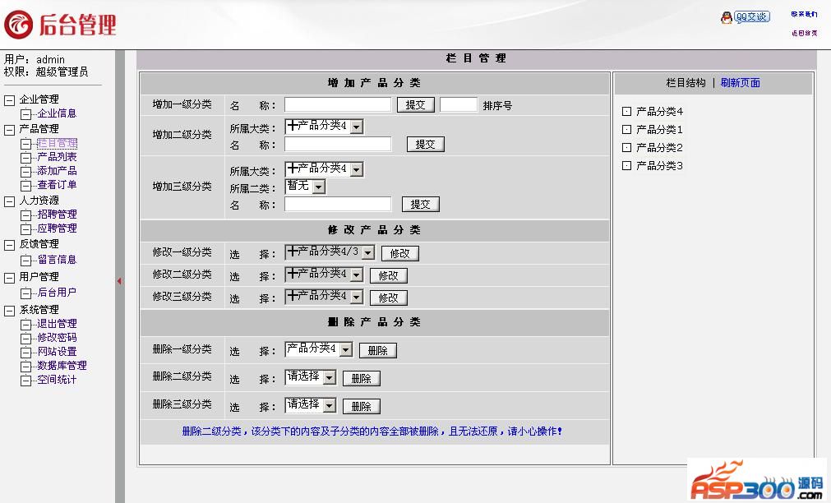The width and height of the screenshot is (831, 503).
Task: Click the box icon beside 产品分类2 in tree
Action: (x=626, y=148)
